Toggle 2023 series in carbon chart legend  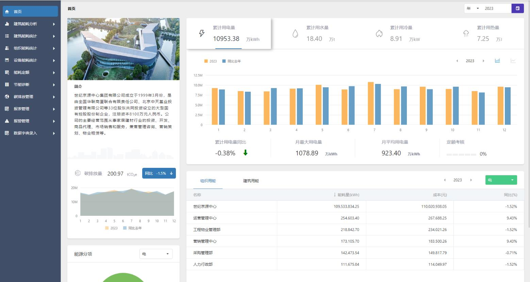pos(111,228)
